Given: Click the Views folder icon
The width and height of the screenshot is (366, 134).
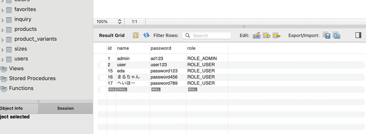Looking at the screenshot, I should tap(4, 69).
